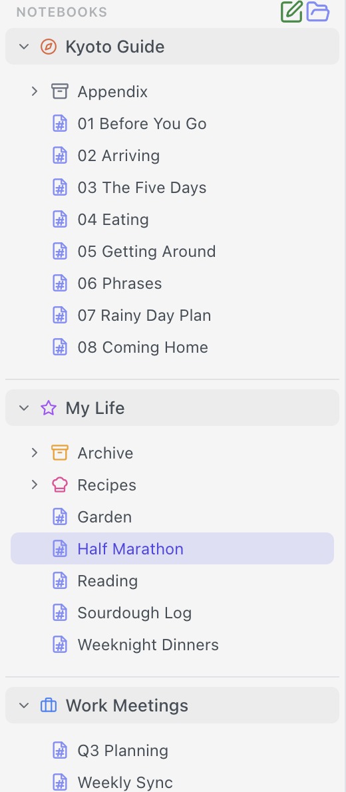The height and width of the screenshot is (792, 346).
Task: Expand the Recipes folder chevron
Action: pyautogui.click(x=35, y=485)
